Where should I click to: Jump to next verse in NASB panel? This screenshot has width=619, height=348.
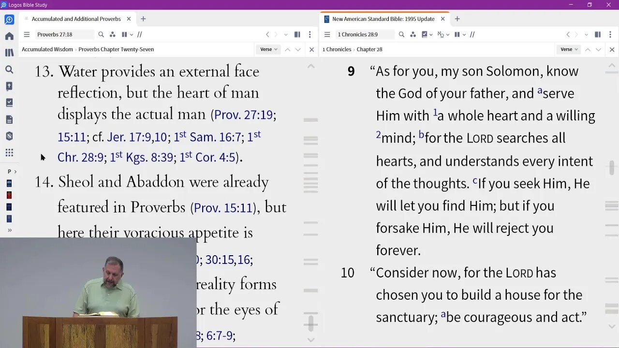598,49
